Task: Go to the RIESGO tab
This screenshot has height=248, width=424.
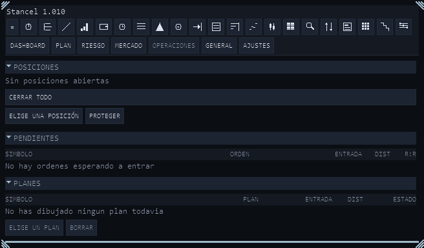Action: pos(93,46)
